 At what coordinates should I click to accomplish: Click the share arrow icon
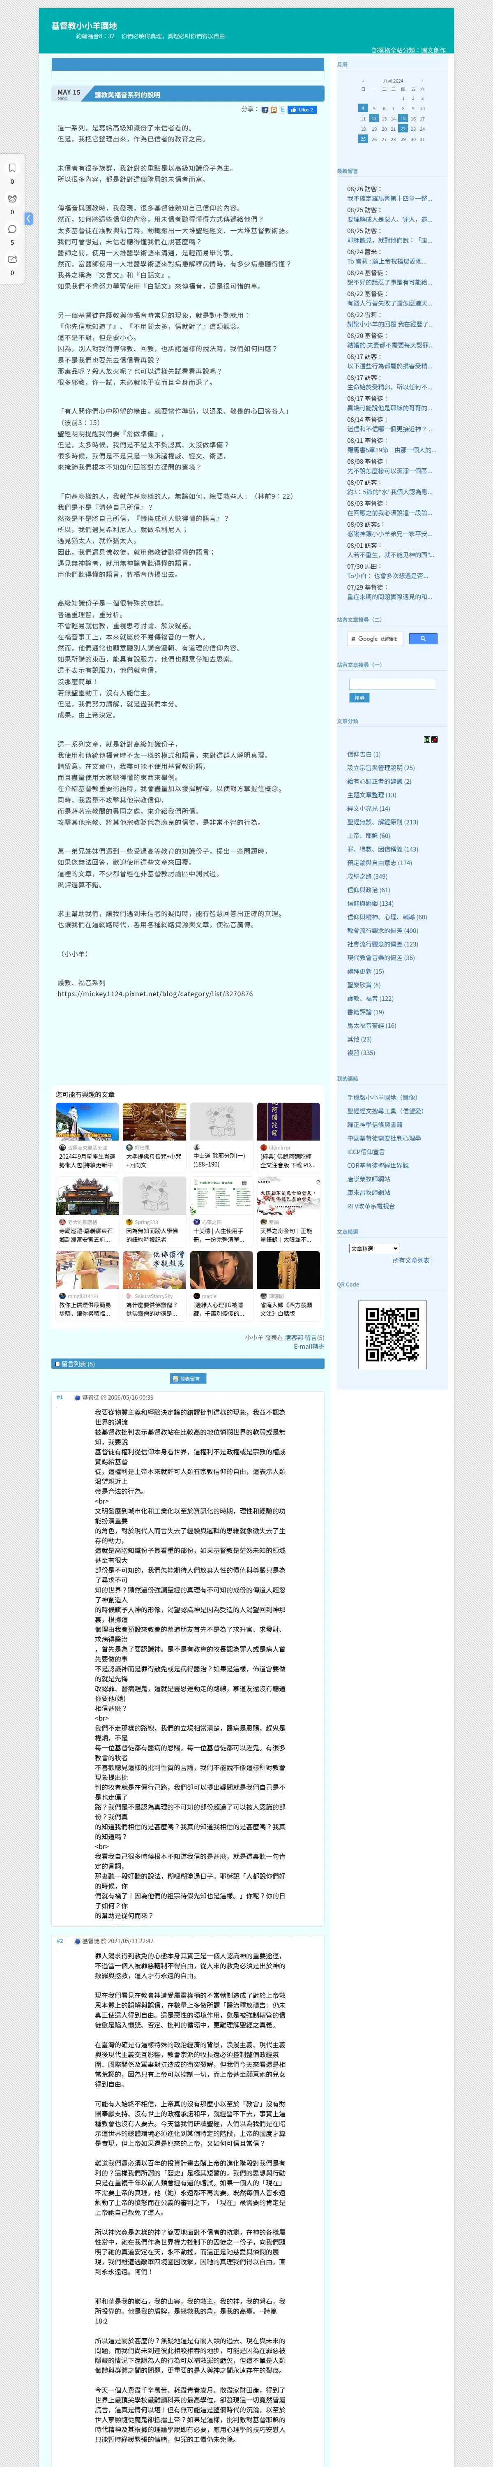[12, 259]
